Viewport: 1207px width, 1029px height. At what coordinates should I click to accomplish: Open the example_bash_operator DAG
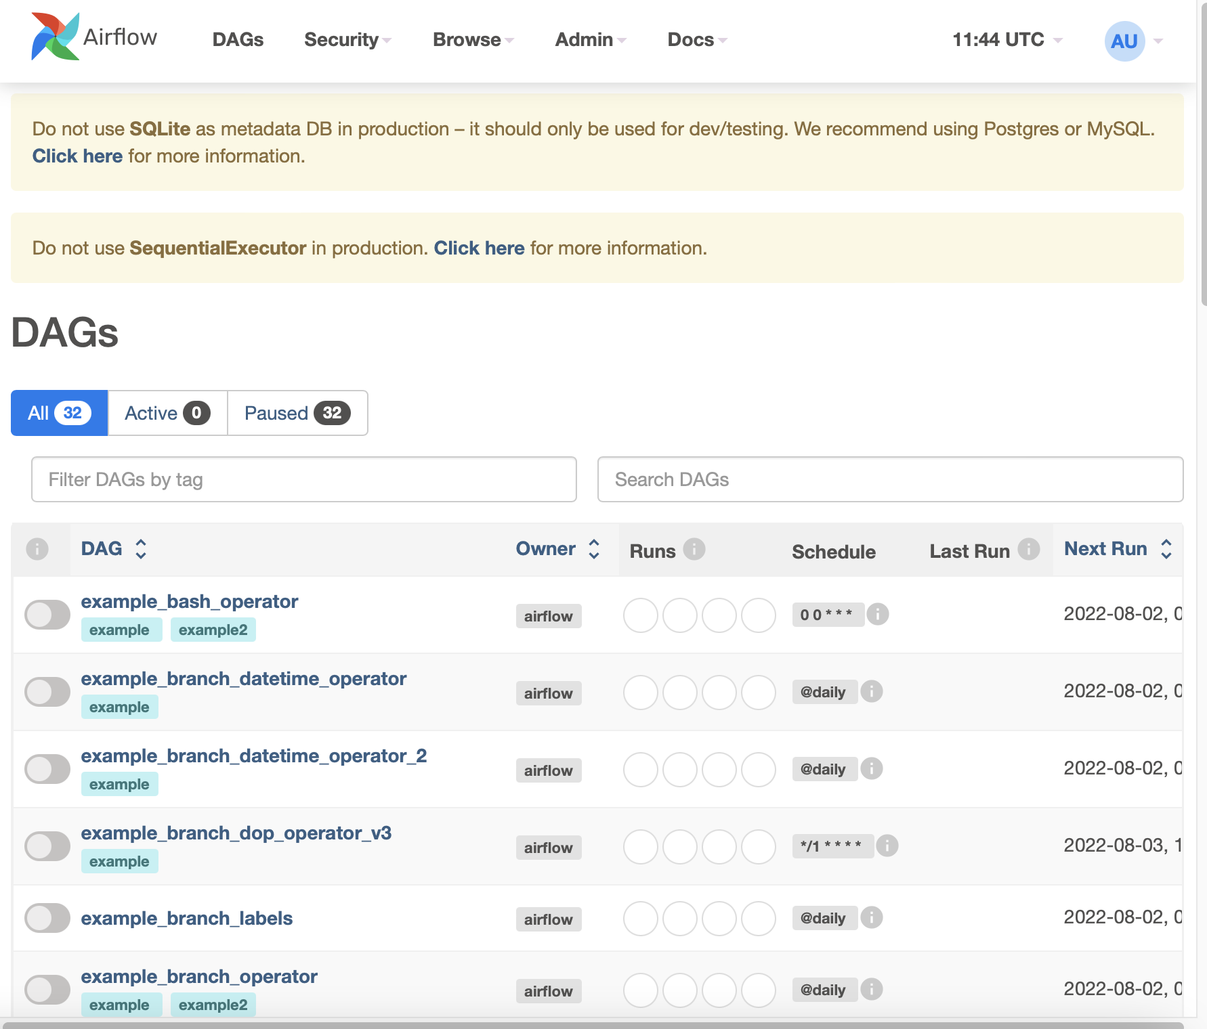tap(190, 601)
